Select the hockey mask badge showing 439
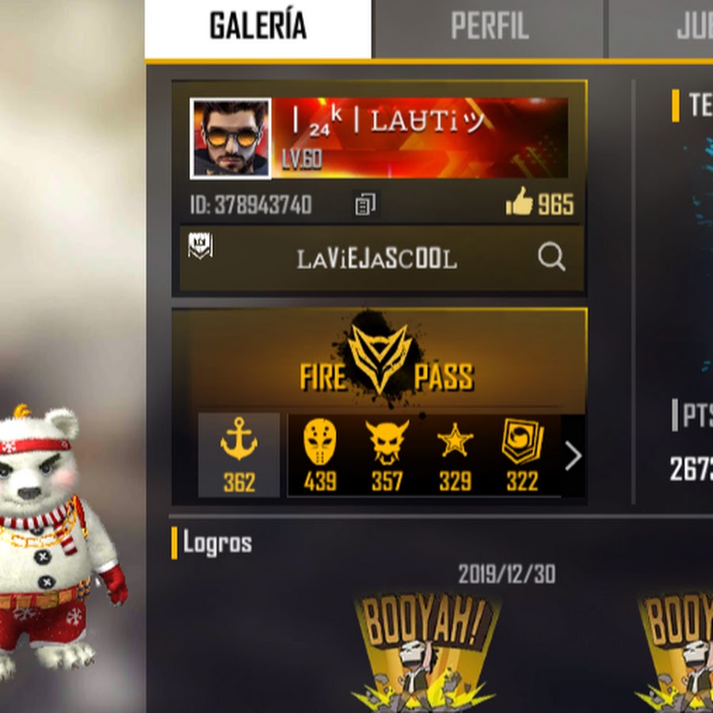This screenshot has height=713, width=713. click(320, 455)
